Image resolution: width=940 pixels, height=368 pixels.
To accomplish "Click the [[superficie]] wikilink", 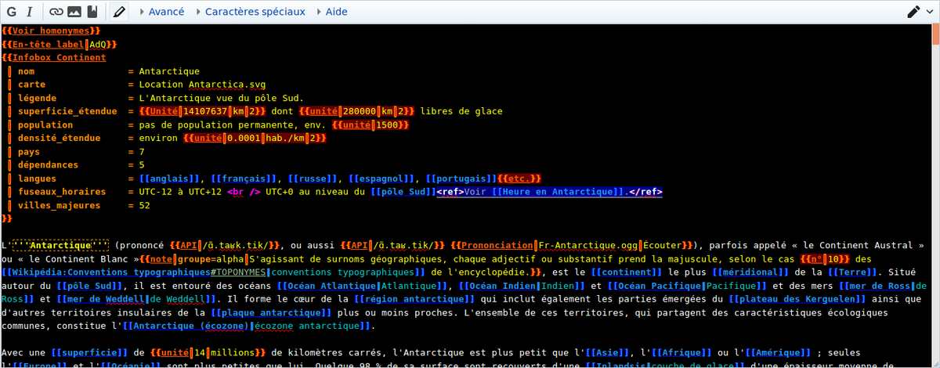I will (90, 352).
